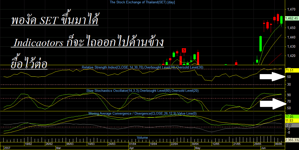Click the Jun month label
This screenshot has width=299, height=150.
[263, 148]
